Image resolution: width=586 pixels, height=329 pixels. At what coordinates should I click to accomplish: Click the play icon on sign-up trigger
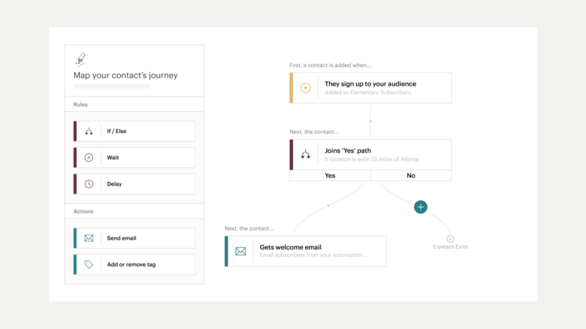(305, 88)
